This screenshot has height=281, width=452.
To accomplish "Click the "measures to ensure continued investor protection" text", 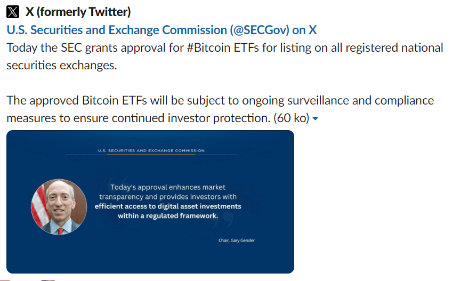I will (139, 118).
